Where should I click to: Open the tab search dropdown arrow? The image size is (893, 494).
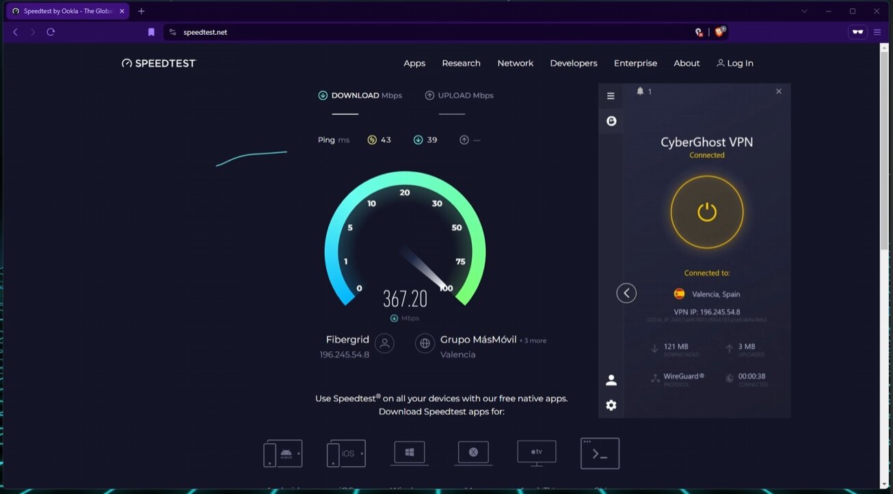[805, 11]
